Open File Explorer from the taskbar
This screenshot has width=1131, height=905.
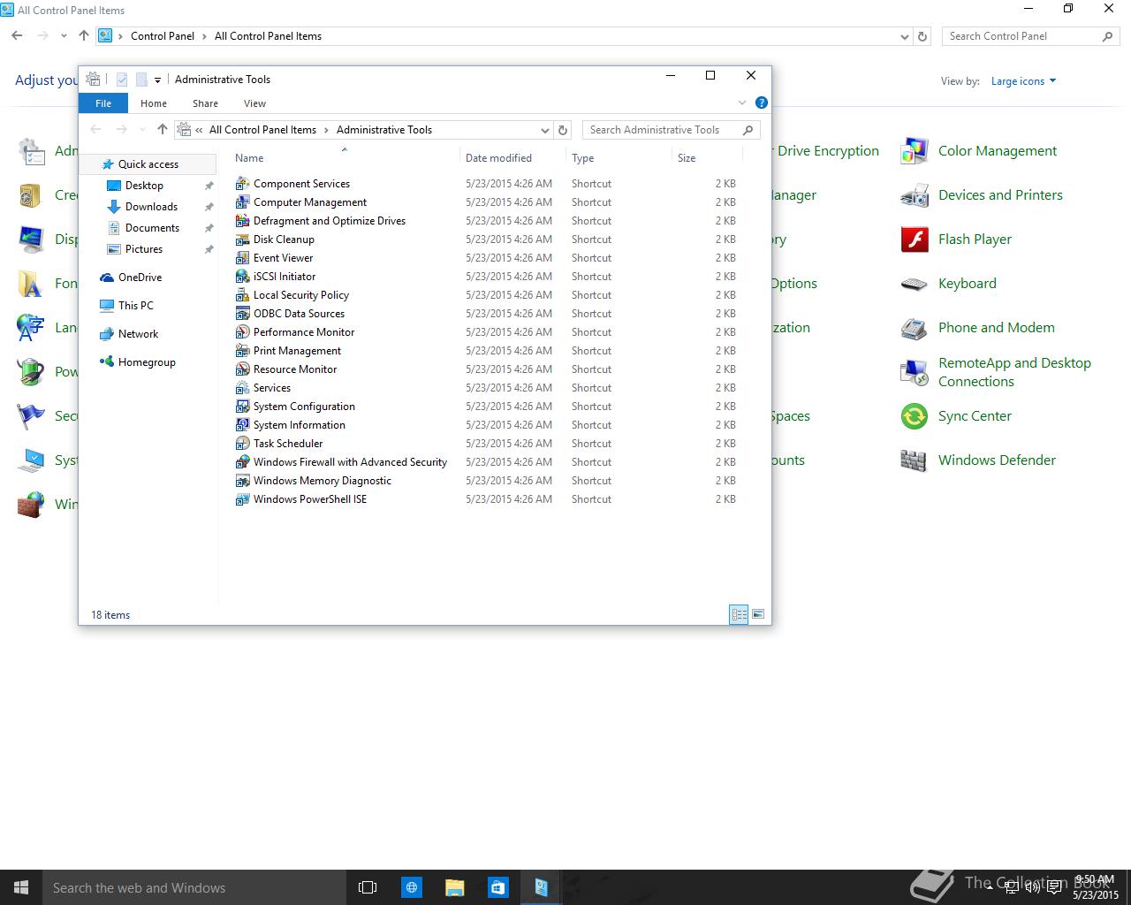(454, 887)
